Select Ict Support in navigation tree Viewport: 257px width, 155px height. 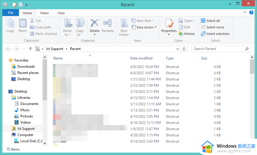(x=23, y=129)
